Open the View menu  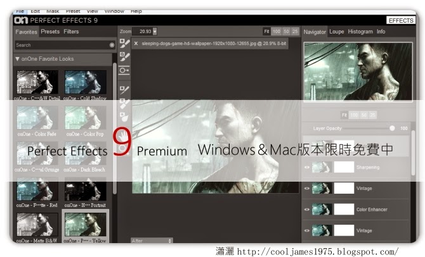(x=92, y=11)
